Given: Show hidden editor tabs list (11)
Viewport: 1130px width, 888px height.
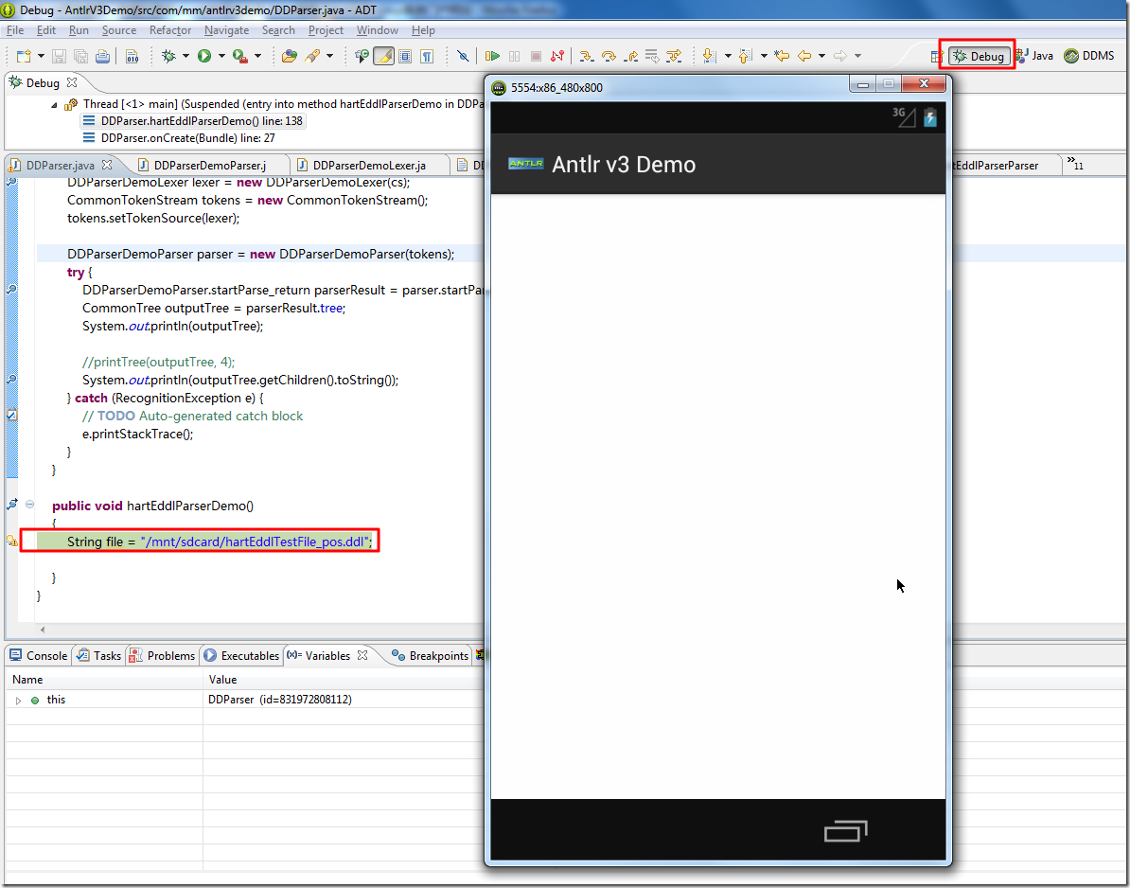Looking at the screenshot, I should tap(1074, 164).
